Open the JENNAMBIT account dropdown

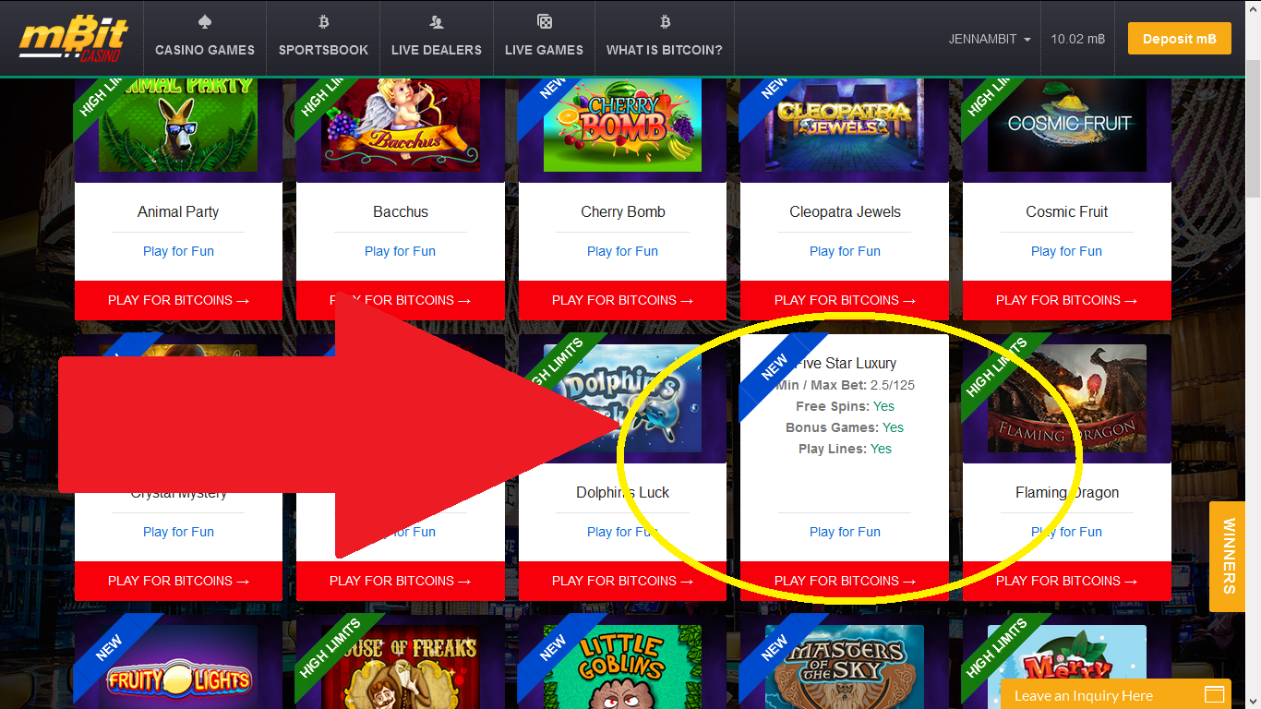[990, 39]
